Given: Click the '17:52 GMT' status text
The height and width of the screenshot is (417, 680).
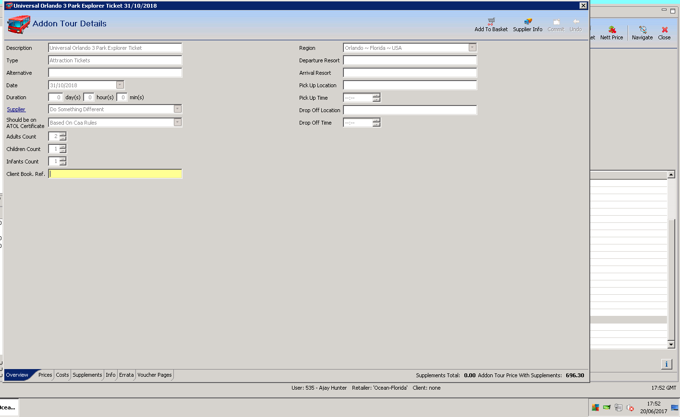Looking at the screenshot, I should click(664, 388).
